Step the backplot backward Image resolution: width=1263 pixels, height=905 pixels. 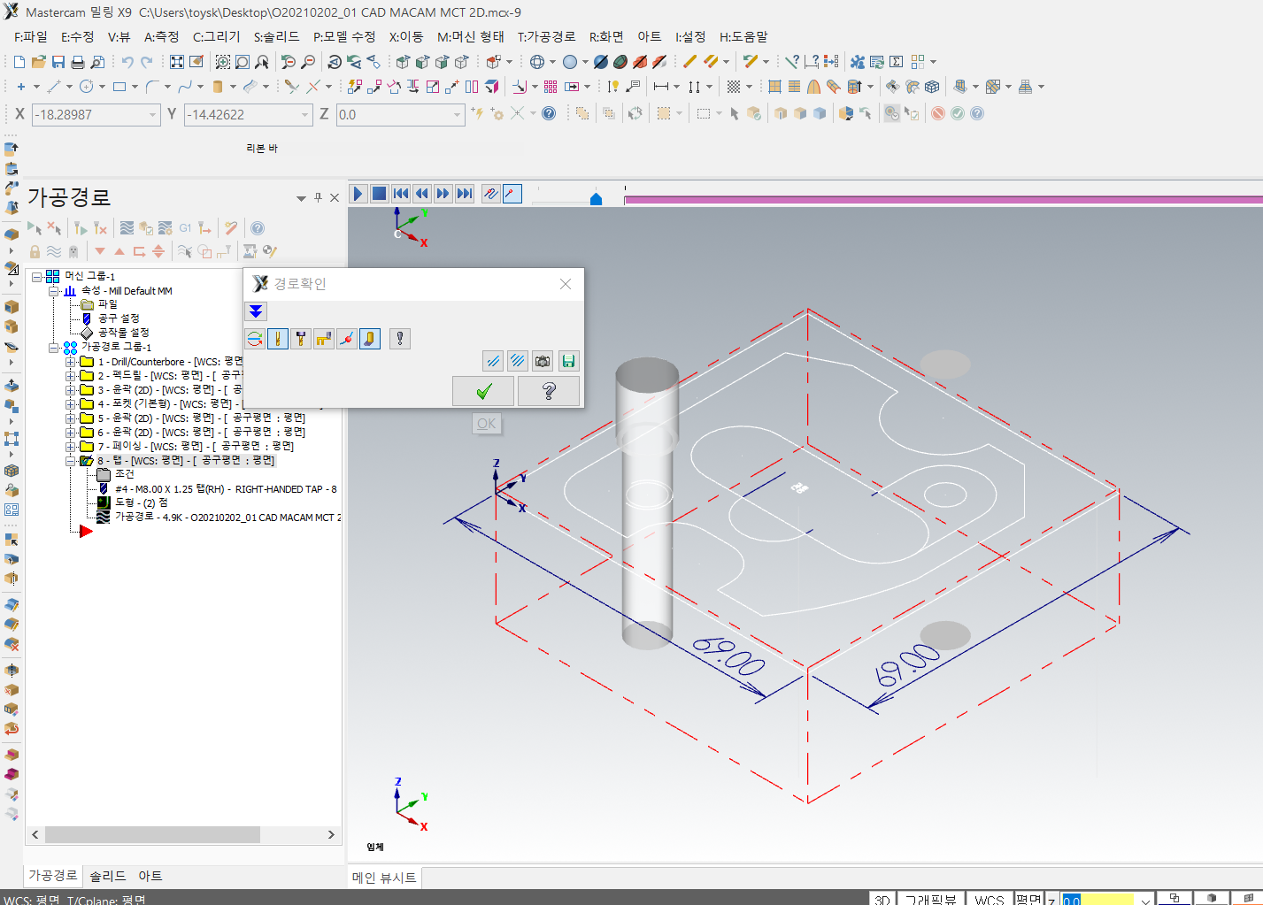click(422, 194)
